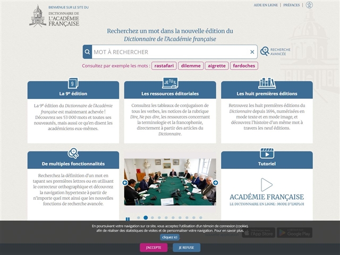Click the Google Play download badge
The width and height of the screenshot is (340, 255).
294,233
